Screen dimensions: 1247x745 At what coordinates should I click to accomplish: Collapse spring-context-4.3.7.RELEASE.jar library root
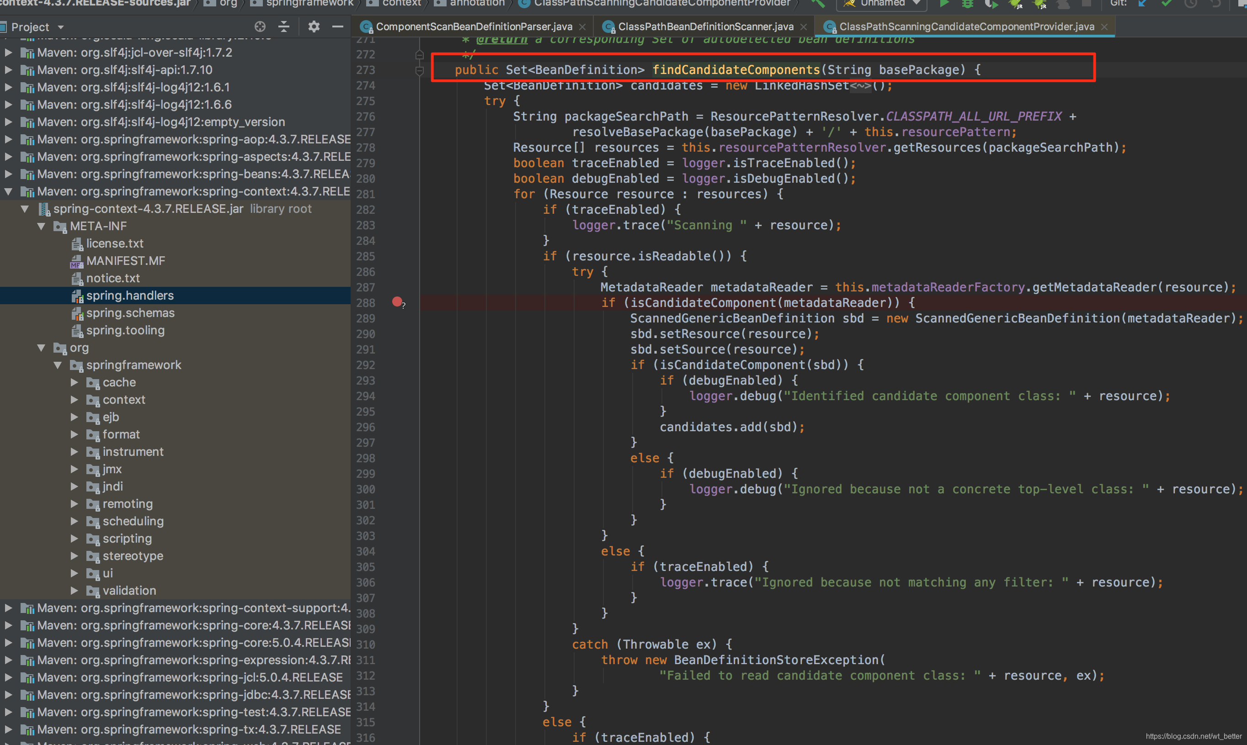[25, 209]
